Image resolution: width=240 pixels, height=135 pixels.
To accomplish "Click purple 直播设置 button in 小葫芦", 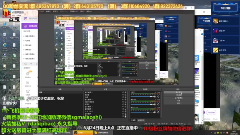I will pos(30,26).
